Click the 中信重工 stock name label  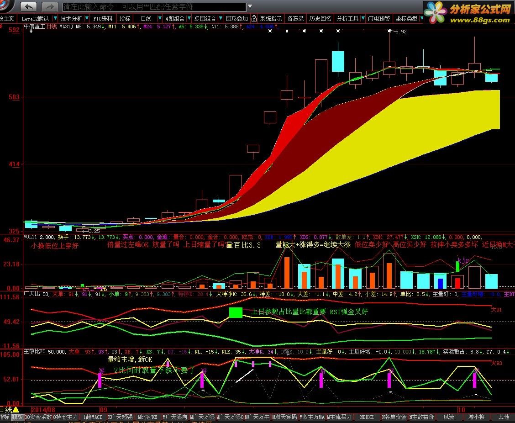(35, 26)
